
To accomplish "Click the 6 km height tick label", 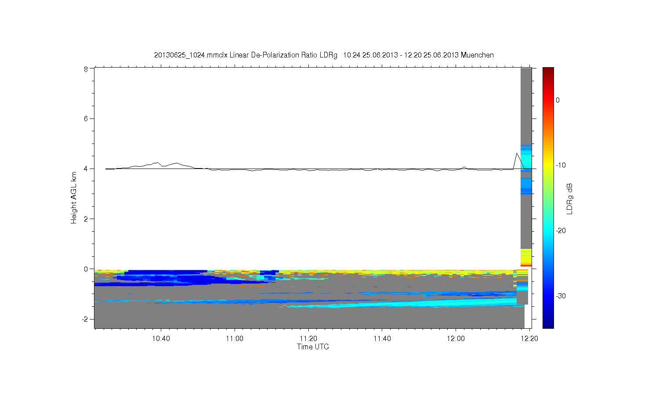I will click(x=86, y=119).
